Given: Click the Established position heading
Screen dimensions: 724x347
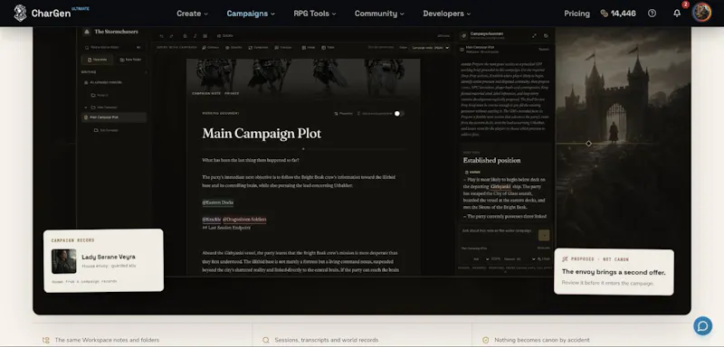Looking at the screenshot, I should coord(491,160).
